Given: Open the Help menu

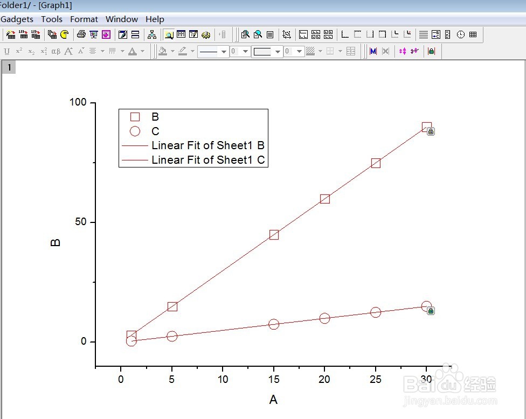Looking at the screenshot, I should tap(155, 19).
